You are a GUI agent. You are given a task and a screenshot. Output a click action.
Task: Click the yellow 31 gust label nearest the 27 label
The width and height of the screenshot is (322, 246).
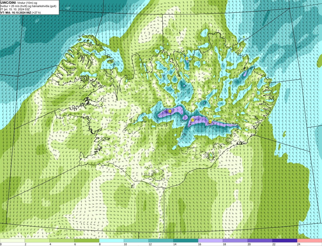click(210, 122)
